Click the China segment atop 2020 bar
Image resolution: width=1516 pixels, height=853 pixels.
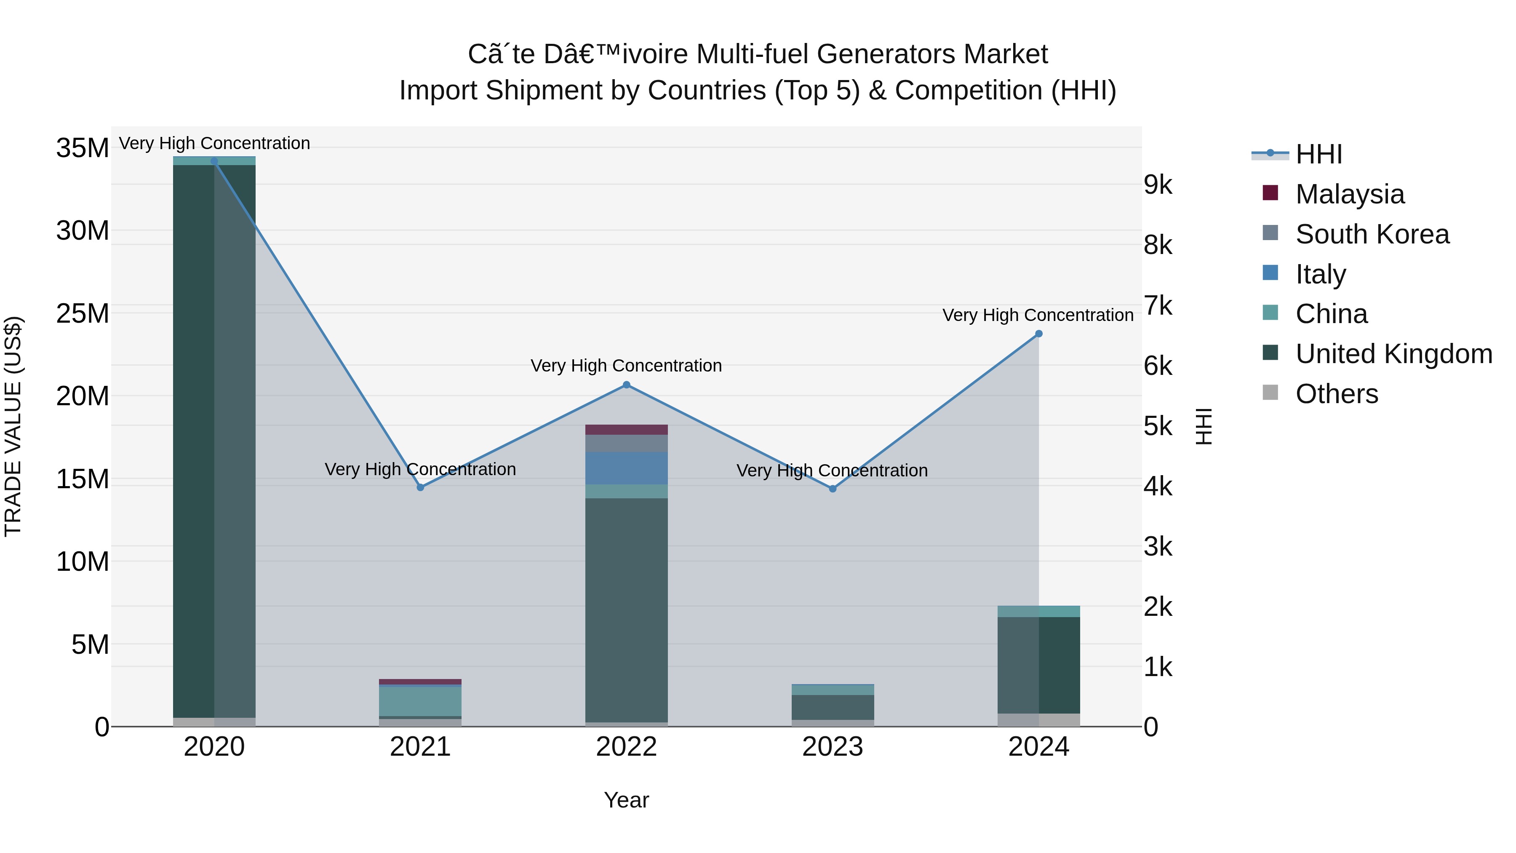(x=214, y=161)
